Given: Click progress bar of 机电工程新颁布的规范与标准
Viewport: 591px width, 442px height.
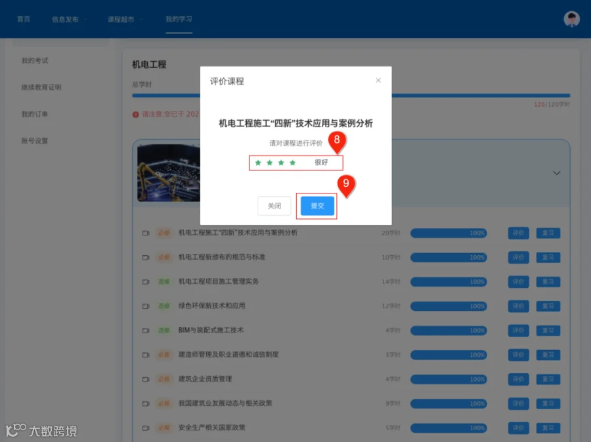Looking at the screenshot, I should pos(449,258).
